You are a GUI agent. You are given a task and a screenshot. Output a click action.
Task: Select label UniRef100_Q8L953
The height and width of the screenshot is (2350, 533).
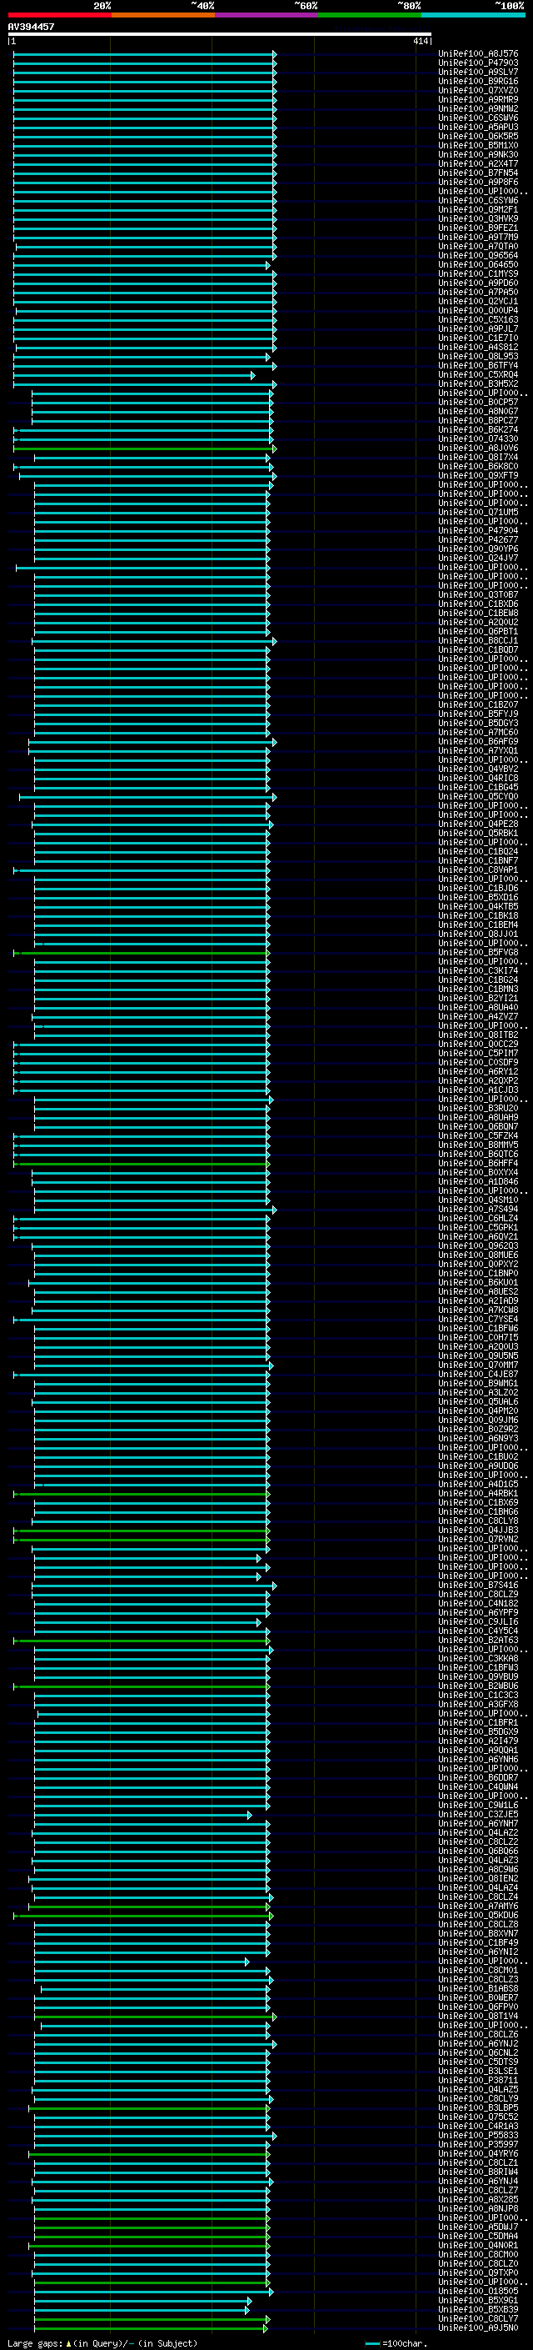point(478,357)
